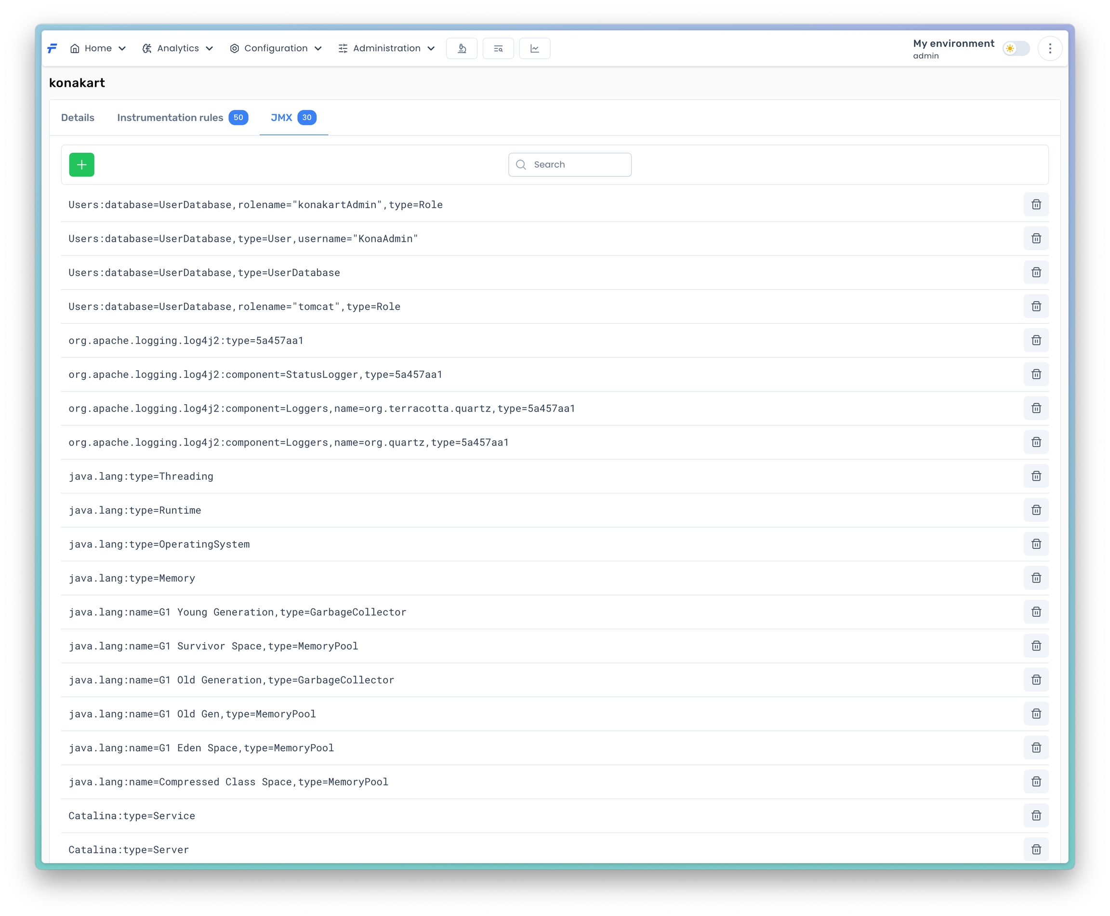
Task: Click the list search icon button
Action: [498, 49]
